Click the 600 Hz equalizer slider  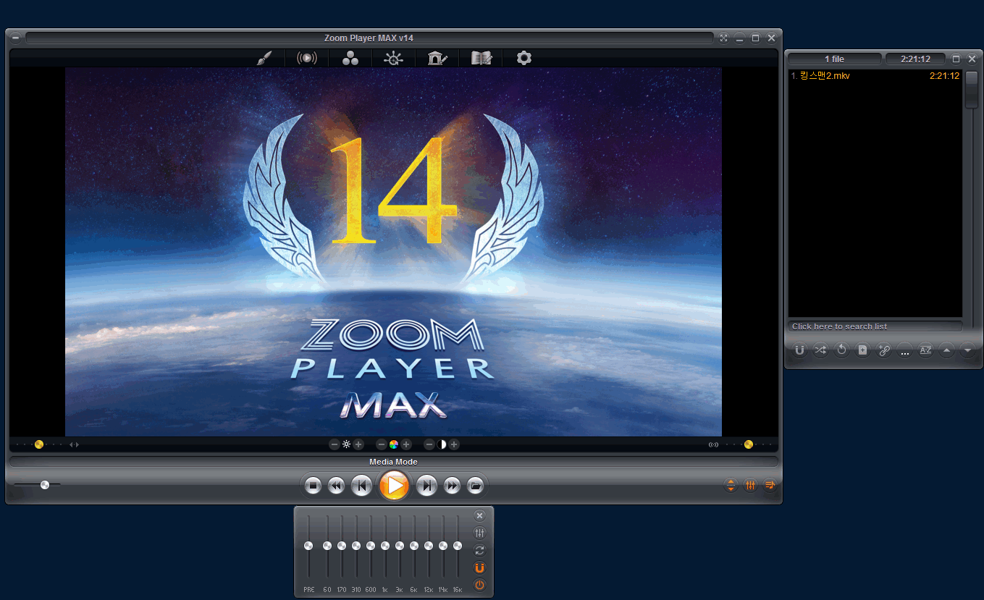point(371,546)
